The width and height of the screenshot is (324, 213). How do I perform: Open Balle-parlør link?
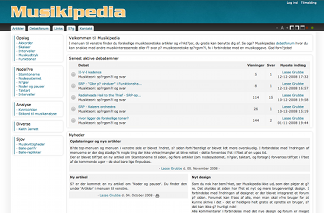(x=28, y=148)
